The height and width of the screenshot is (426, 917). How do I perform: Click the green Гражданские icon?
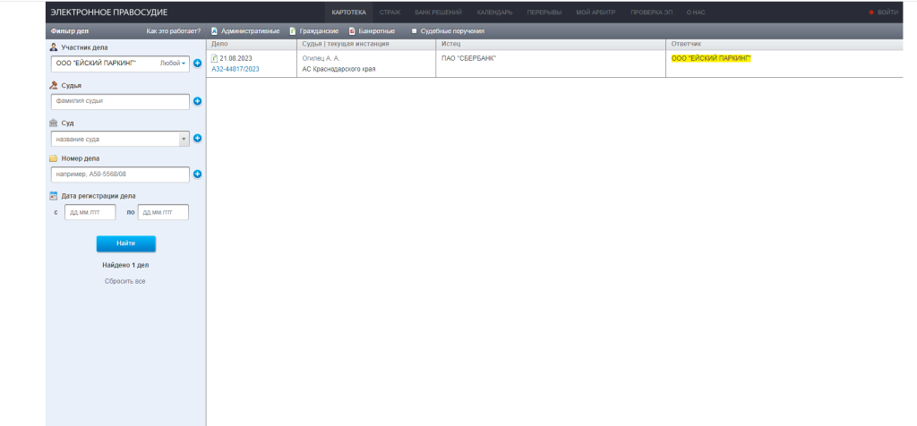(293, 31)
